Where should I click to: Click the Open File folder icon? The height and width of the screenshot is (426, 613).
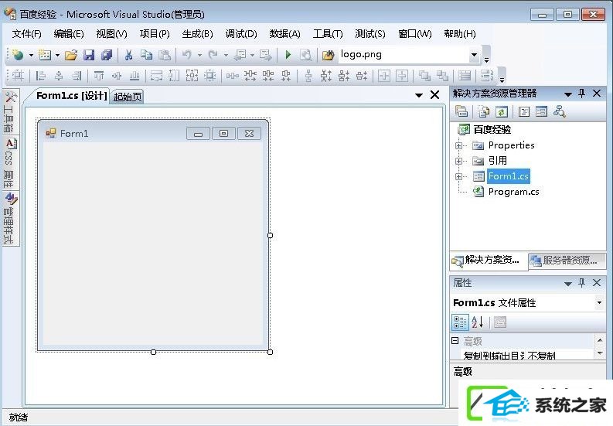(x=71, y=55)
